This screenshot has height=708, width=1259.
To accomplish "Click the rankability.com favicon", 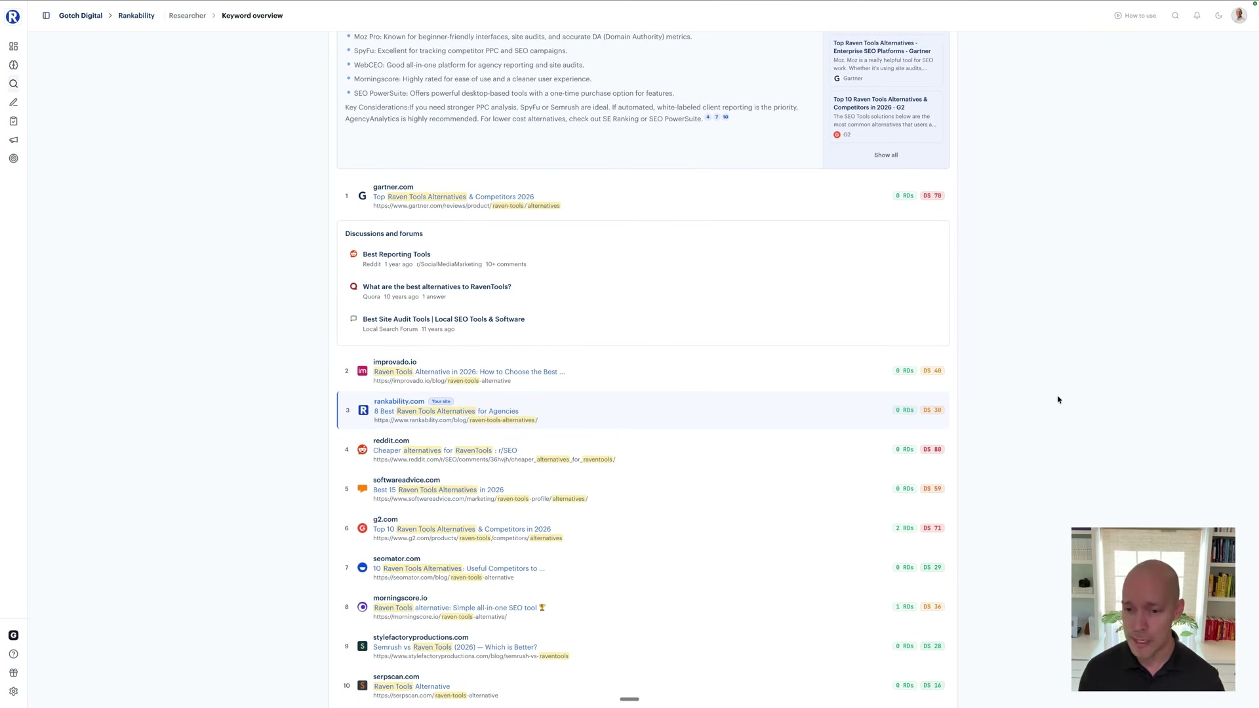I will 363,410.
